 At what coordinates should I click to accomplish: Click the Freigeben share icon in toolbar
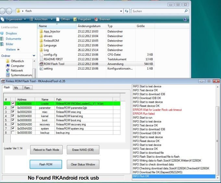(x=75, y=20)
